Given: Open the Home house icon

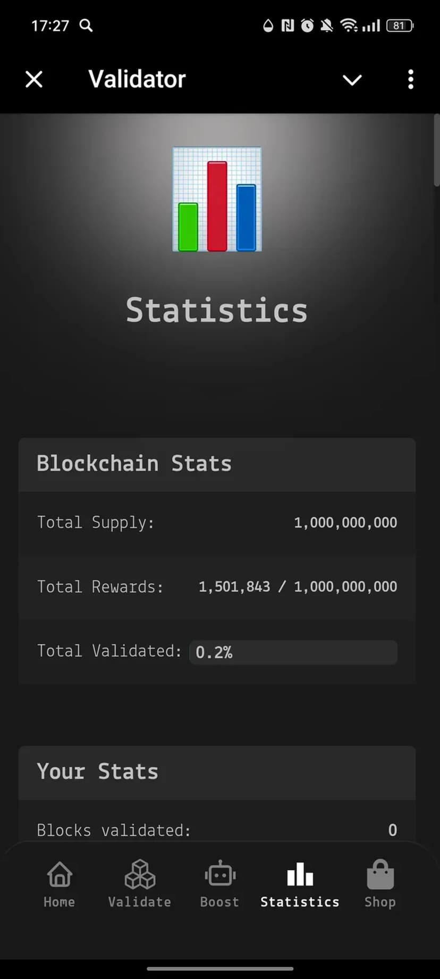Looking at the screenshot, I should click(59, 875).
